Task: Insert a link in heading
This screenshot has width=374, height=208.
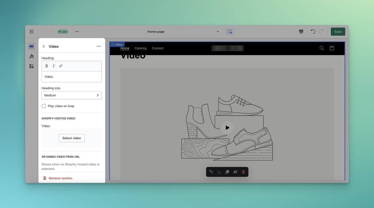Action: click(60, 66)
